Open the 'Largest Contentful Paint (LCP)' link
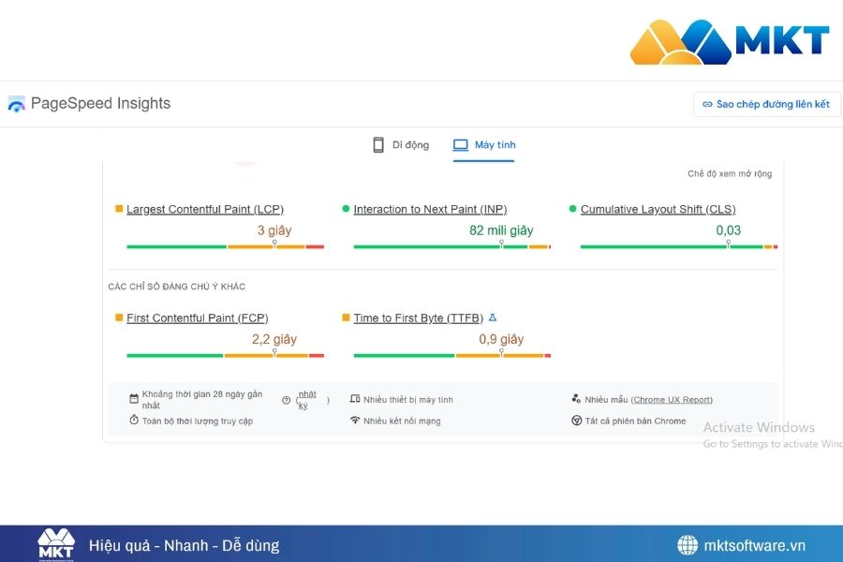This screenshot has height=562, width=843. 204,209
